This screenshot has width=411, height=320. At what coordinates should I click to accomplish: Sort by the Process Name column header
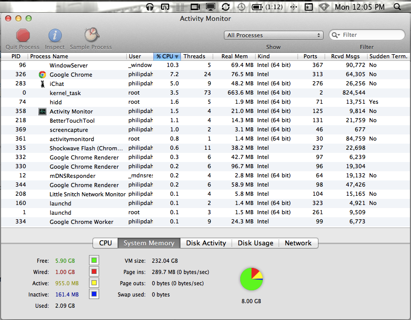click(77, 56)
